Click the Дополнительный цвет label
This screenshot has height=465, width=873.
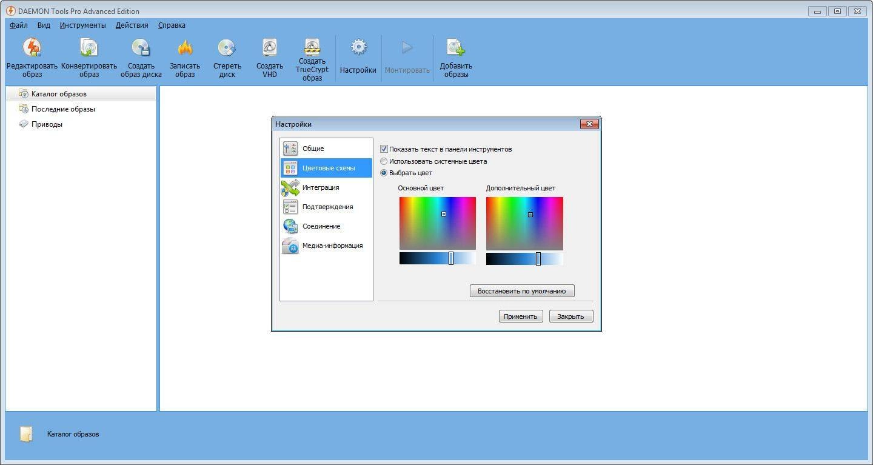tap(520, 188)
